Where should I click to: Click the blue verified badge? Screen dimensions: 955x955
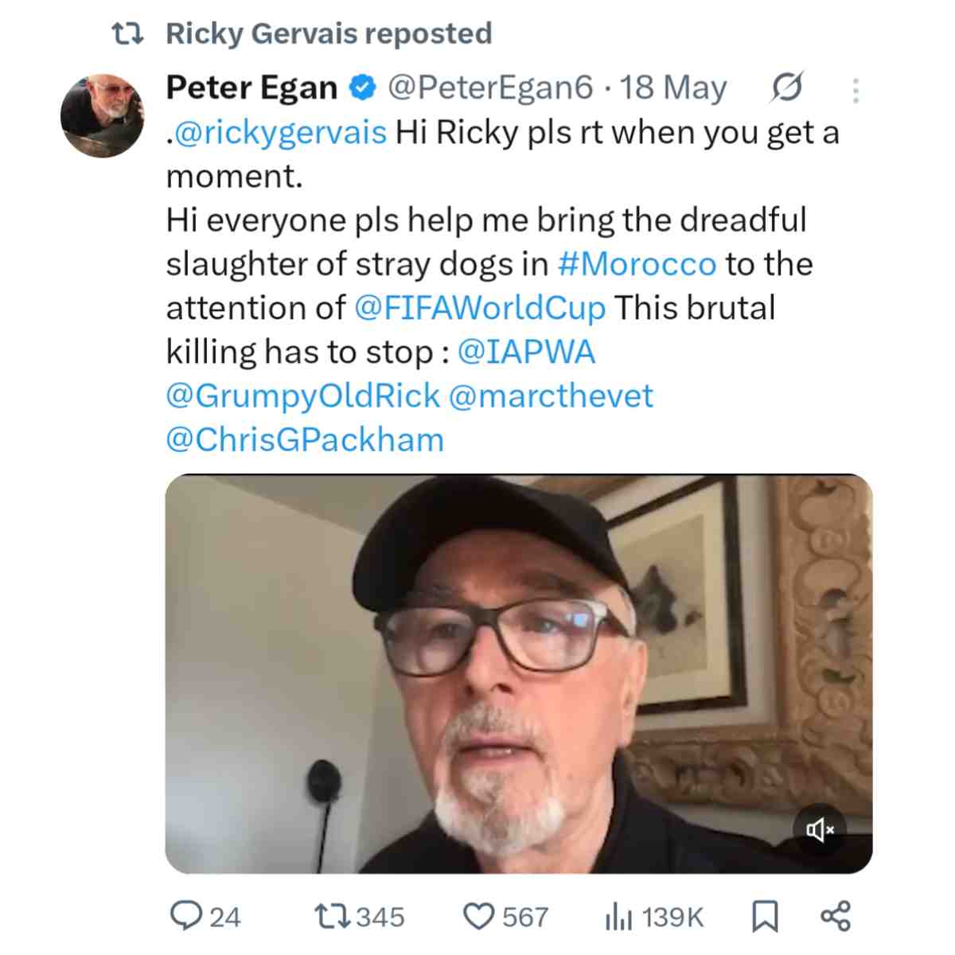[x=361, y=88]
